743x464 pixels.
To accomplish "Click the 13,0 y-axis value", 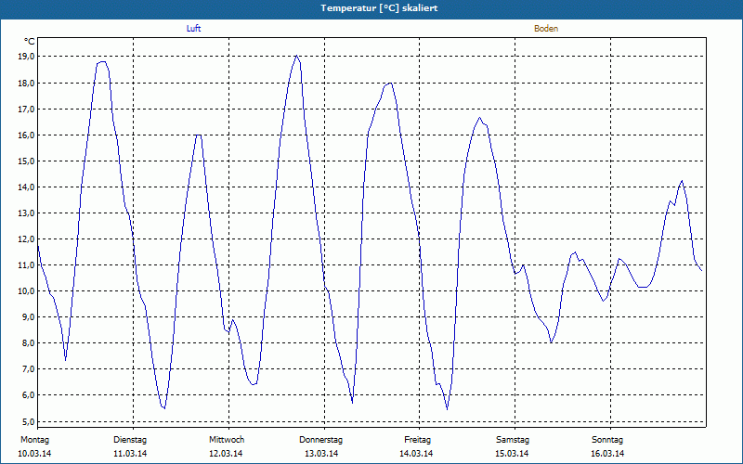I will point(27,213).
